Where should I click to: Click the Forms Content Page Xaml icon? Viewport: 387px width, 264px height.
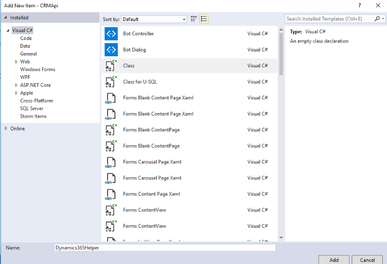click(x=110, y=194)
